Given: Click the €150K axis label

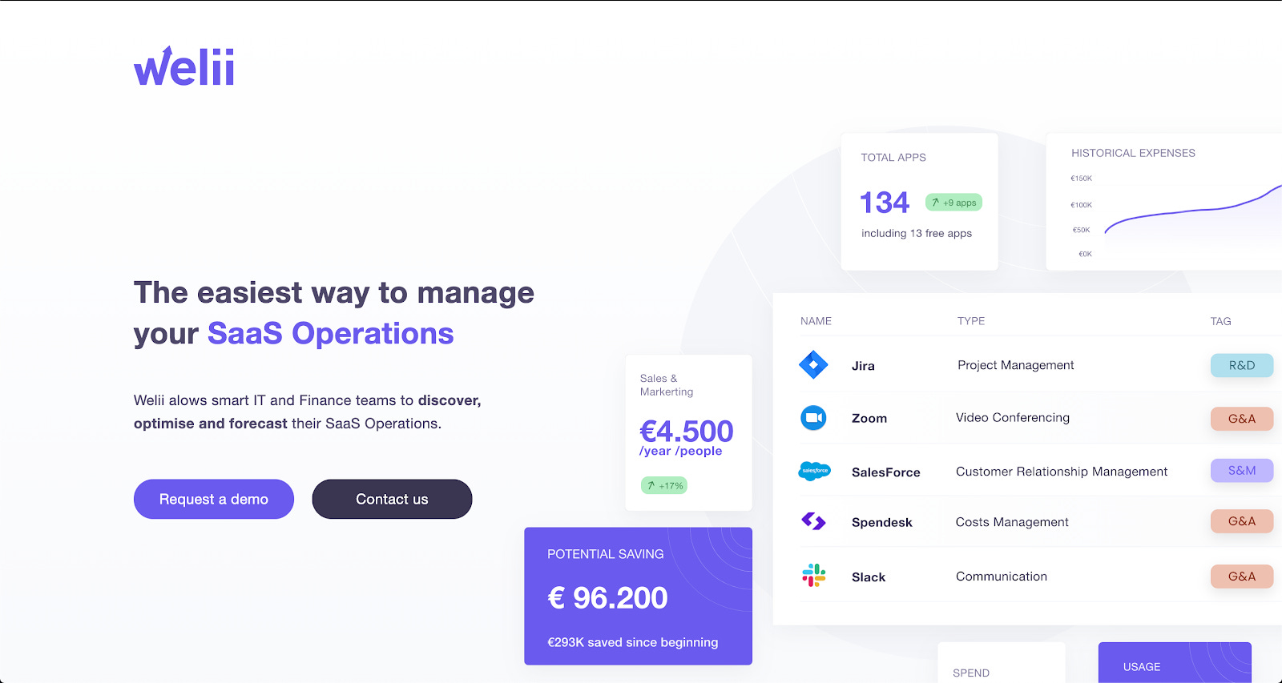Looking at the screenshot, I should point(1081,179).
